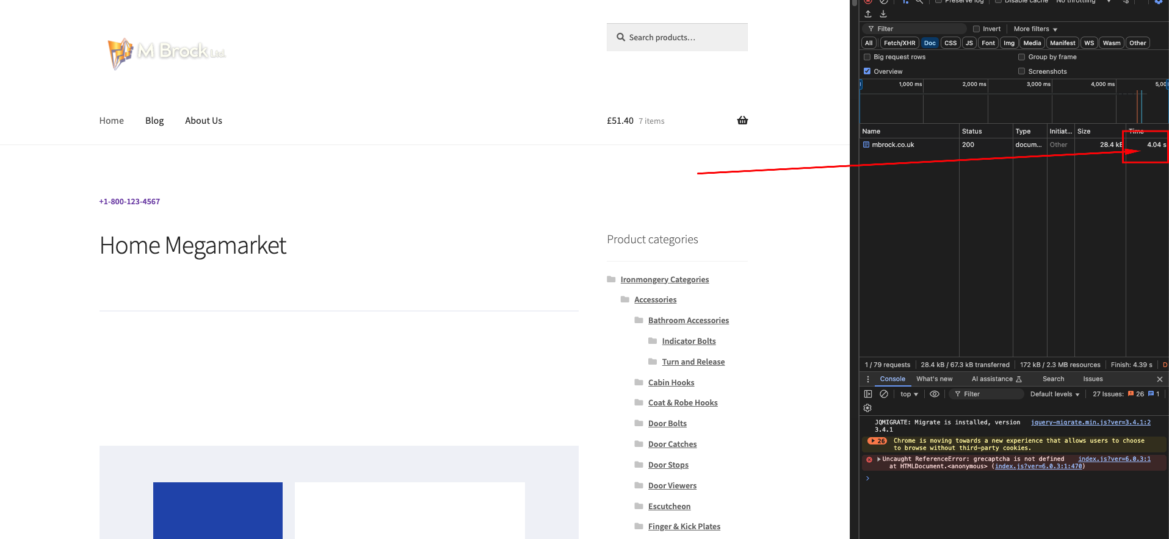
Task: Select the WS filter chip
Action: (1089, 43)
